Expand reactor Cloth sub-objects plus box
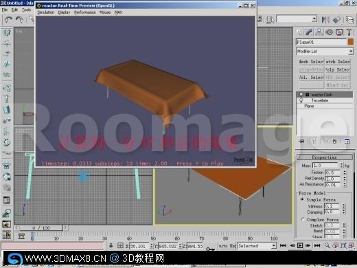The height and width of the screenshot is (268, 357). coord(308,95)
